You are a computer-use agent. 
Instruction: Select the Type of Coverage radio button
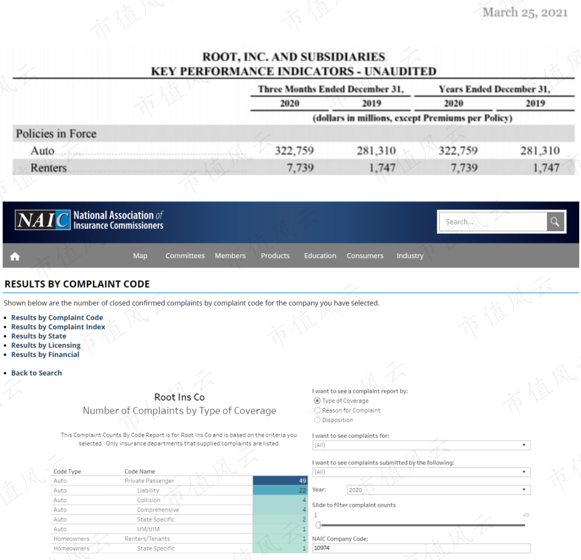317,401
